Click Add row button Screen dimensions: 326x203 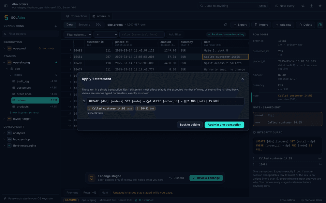coord(283,25)
